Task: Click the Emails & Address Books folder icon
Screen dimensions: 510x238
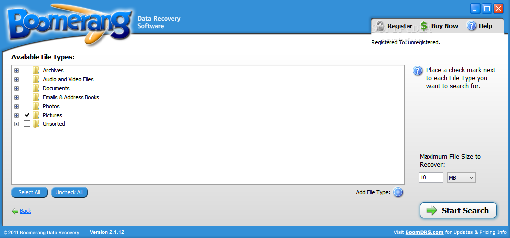Action: point(36,97)
